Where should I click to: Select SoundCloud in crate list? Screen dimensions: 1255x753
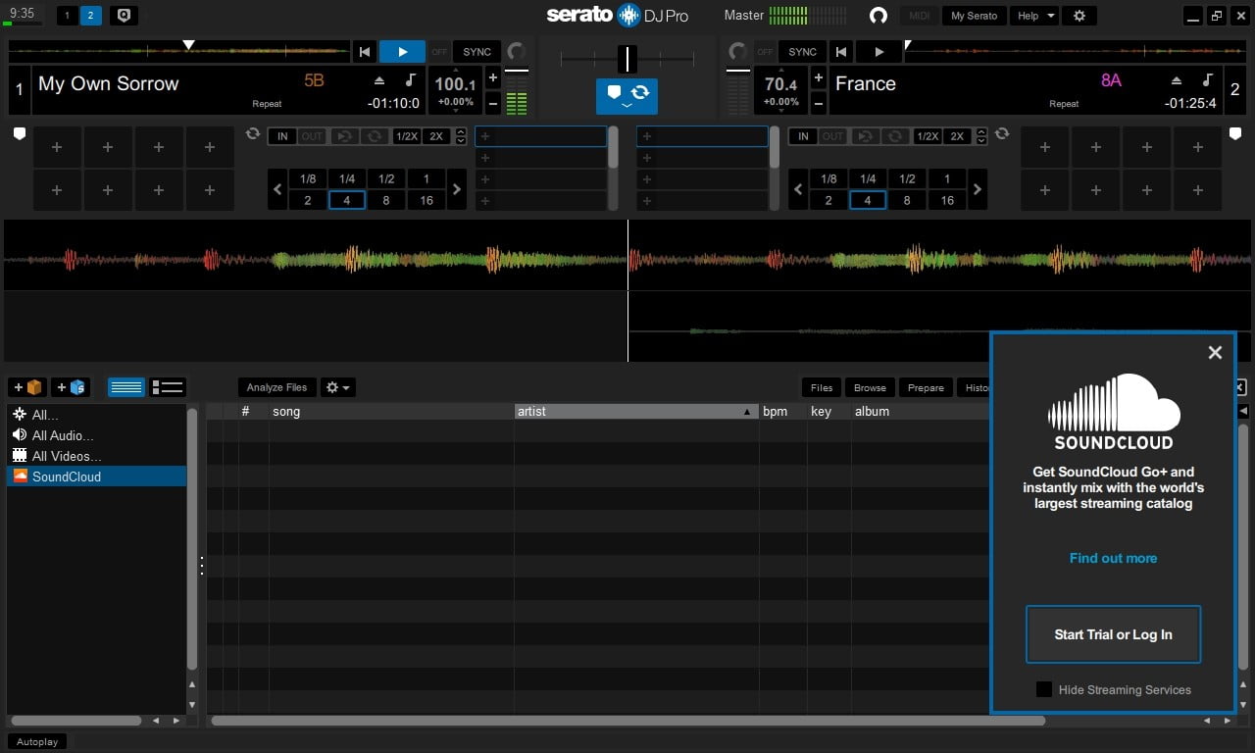pyautogui.click(x=96, y=477)
